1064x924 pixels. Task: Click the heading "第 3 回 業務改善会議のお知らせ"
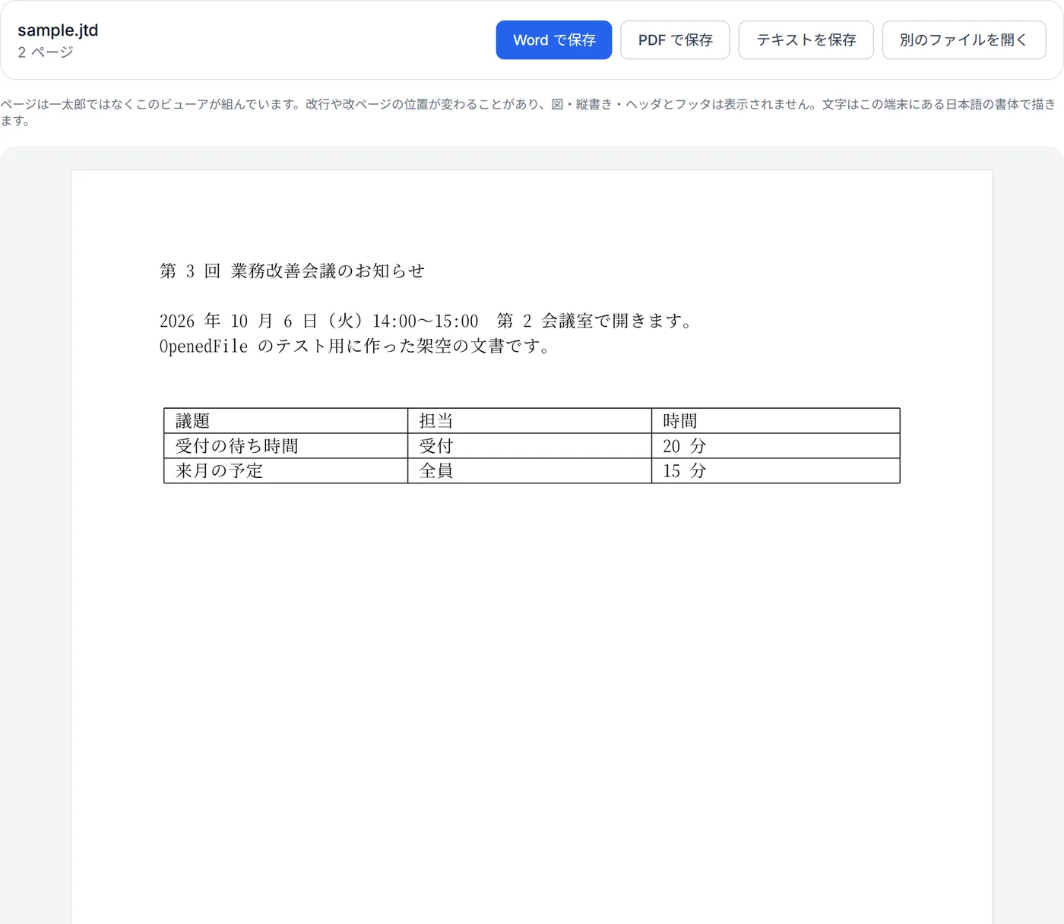coord(292,271)
